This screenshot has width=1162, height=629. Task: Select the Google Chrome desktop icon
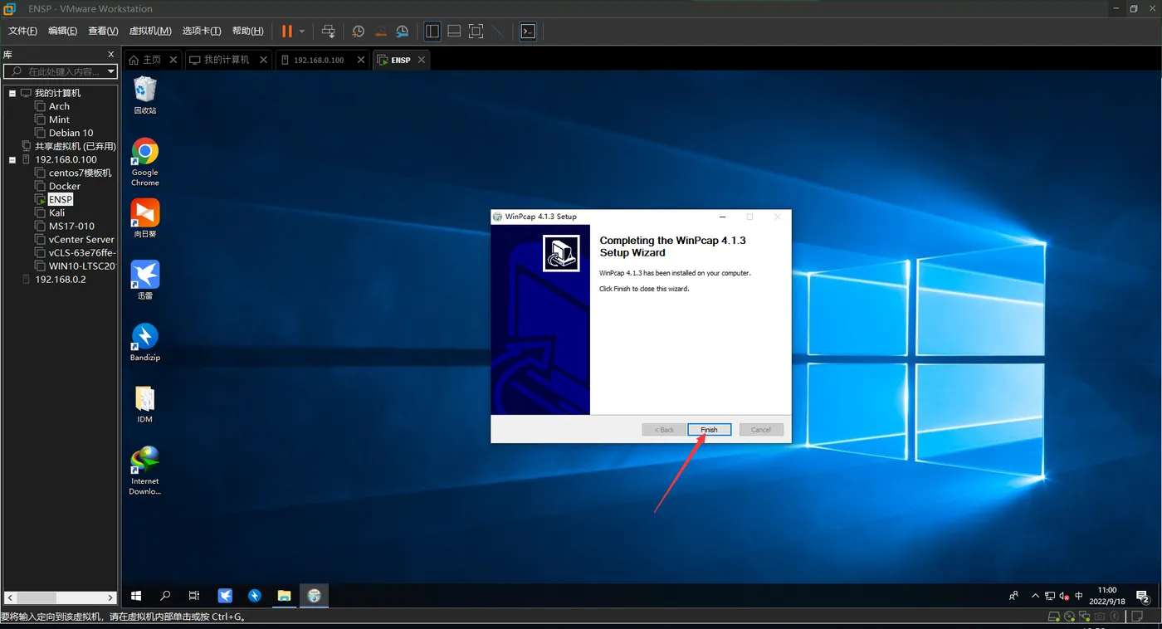145,162
